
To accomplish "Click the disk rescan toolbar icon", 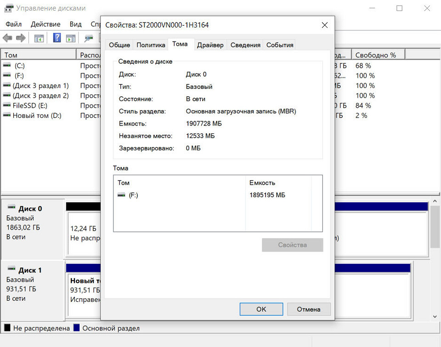I will pos(89,38).
